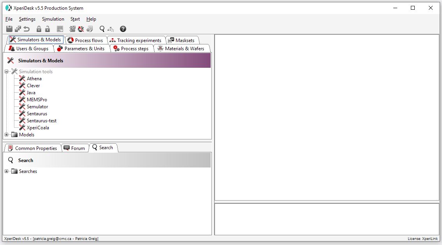Screen dimensions: 442x245
Task: Minimize the XperiDesk window
Action: coord(395,8)
